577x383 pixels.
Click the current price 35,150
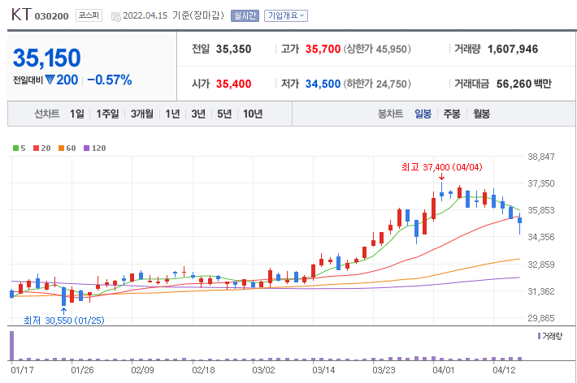pyautogui.click(x=47, y=58)
